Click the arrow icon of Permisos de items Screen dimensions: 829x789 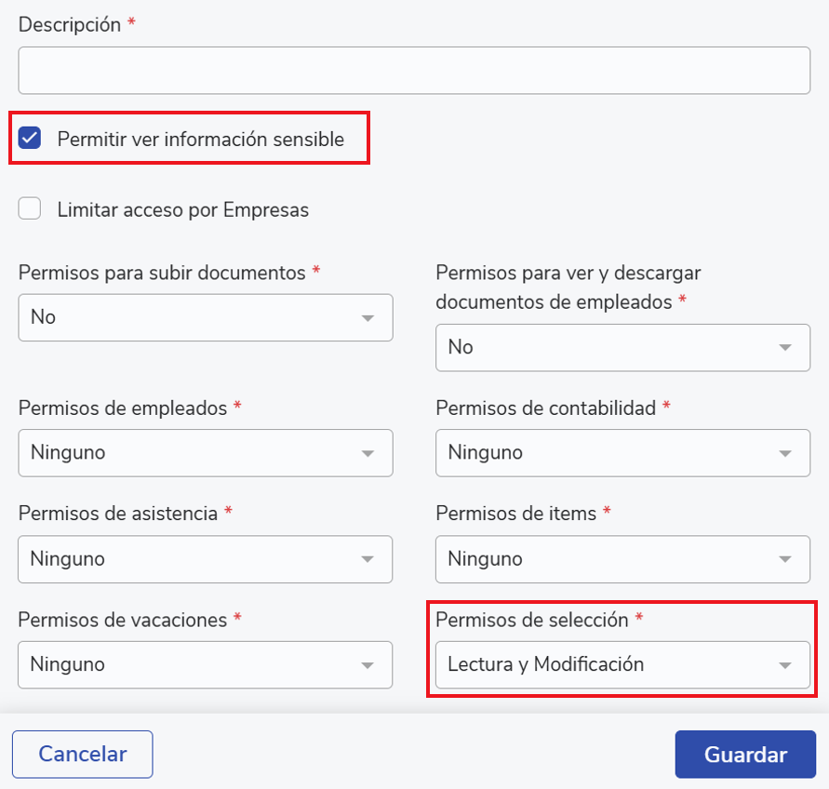point(785,560)
